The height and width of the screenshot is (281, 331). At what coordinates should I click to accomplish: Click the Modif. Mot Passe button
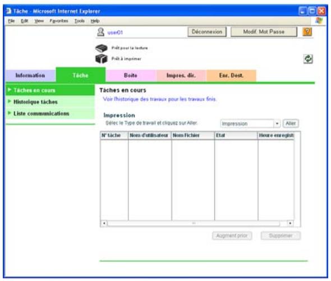264,31
